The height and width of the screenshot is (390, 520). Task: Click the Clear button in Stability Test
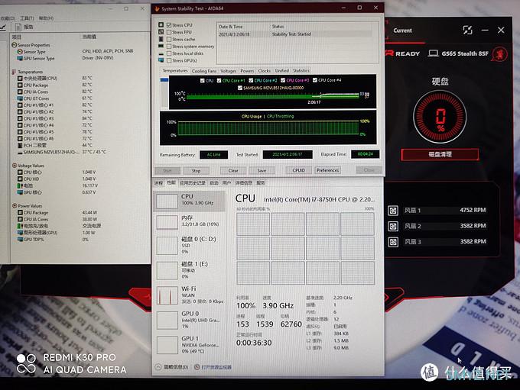tap(233, 170)
